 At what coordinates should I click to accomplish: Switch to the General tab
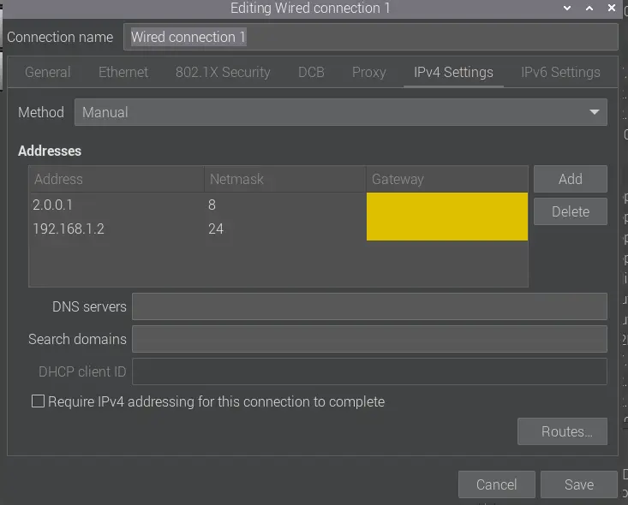coord(48,72)
